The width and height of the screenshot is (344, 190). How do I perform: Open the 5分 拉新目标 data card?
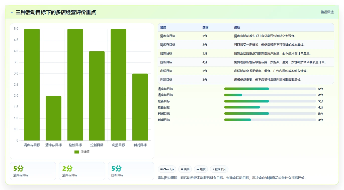point(131,171)
